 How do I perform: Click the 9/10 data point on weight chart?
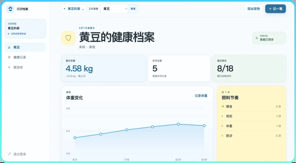204,126
